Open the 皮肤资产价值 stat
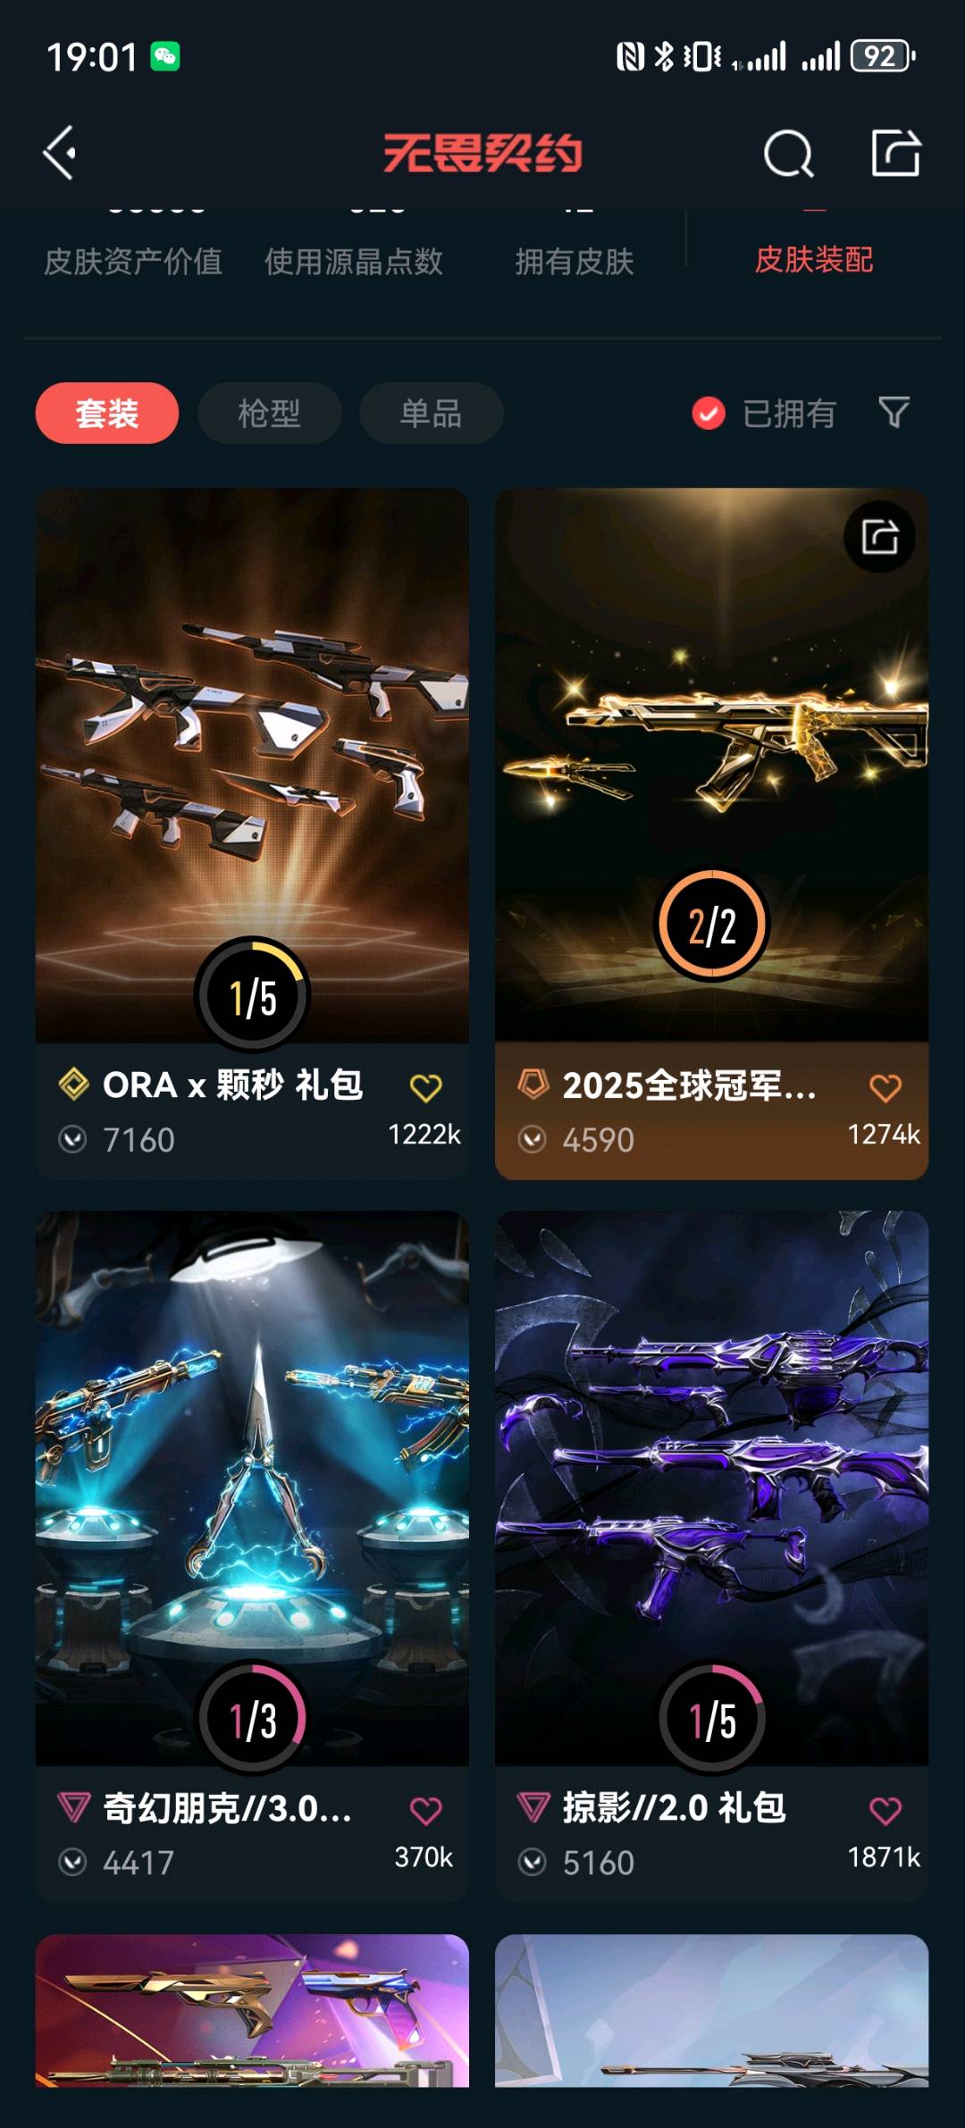The image size is (965, 2128). pos(133,261)
